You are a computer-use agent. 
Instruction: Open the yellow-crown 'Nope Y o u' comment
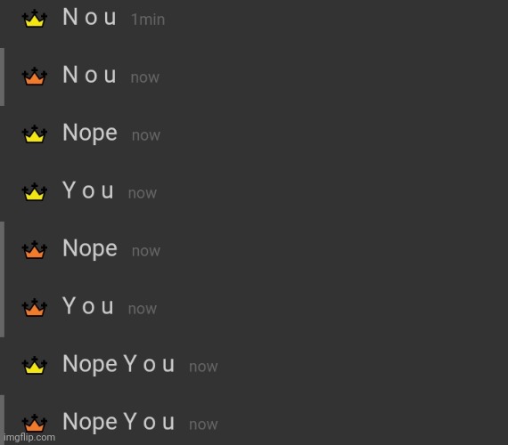click(x=119, y=365)
